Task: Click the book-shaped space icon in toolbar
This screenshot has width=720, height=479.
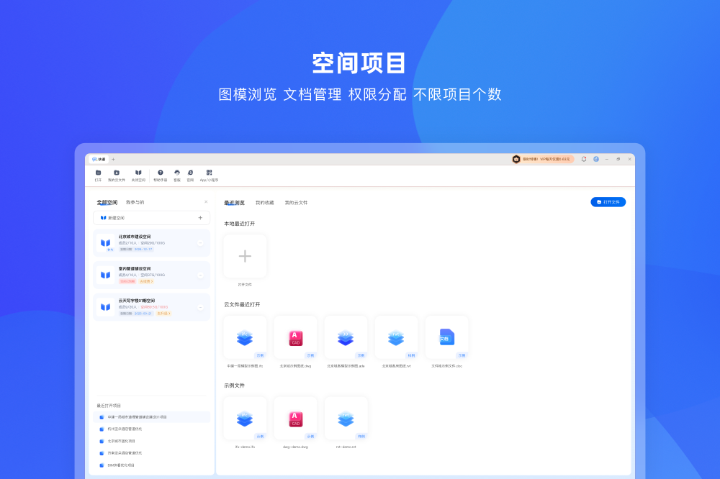Action: pyautogui.click(x=138, y=173)
